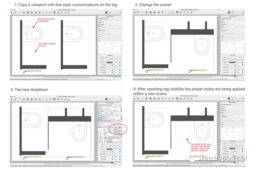The image size is (255, 170).
Task: Toggle the Ortho checkbox in step 3 panel
Action: click(98, 119)
